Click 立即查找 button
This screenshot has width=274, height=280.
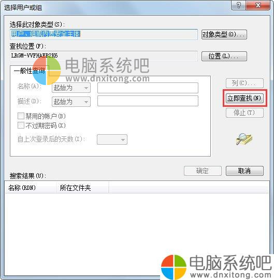click(244, 98)
